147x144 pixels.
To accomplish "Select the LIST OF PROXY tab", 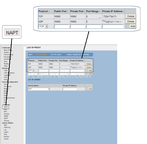I will tap(41, 55).
